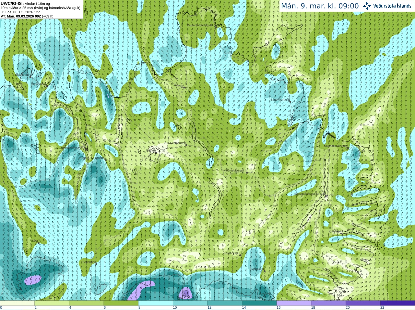Select the above-22 m/s legend color
Screen dimensions: 415x310
(397, 303)
